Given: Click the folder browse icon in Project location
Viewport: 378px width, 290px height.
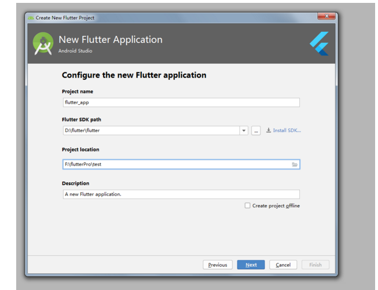Looking at the screenshot, I should tap(295, 164).
